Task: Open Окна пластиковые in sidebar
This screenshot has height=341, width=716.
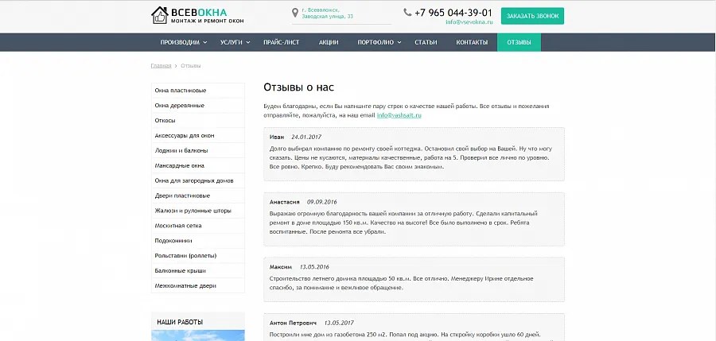Action: tap(198, 91)
